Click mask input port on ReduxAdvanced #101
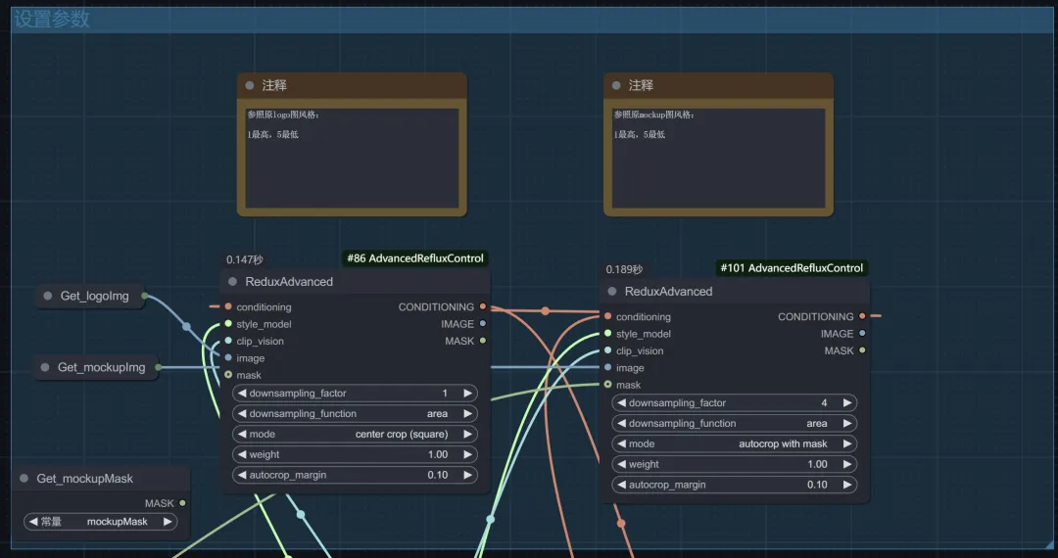The height and width of the screenshot is (558, 1058). (608, 385)
